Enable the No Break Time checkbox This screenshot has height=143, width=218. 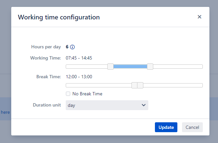pyautogui.click(x=68, y=94)
